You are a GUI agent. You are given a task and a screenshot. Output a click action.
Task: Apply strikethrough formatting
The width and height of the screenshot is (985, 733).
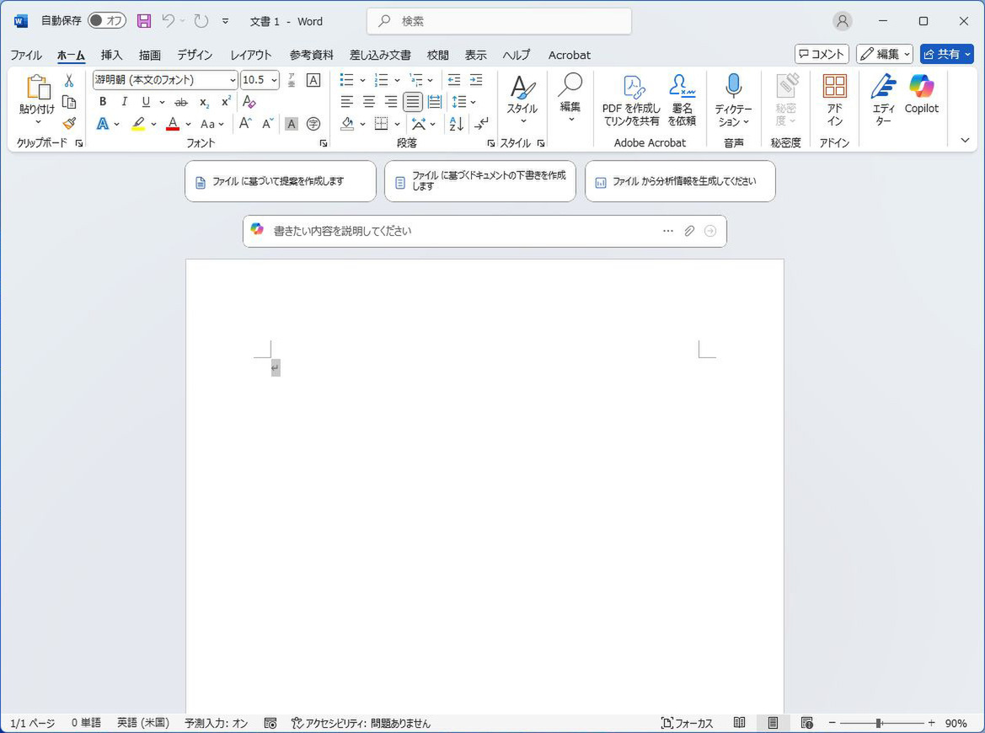coord(181,102)
